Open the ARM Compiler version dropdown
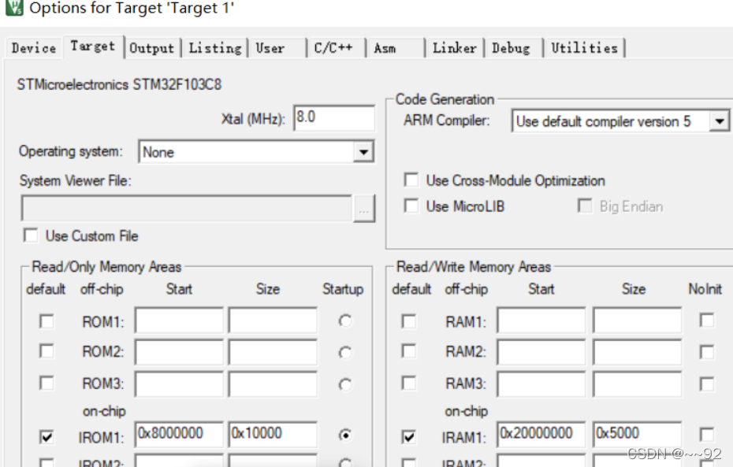733x467 pixels. 620,121
